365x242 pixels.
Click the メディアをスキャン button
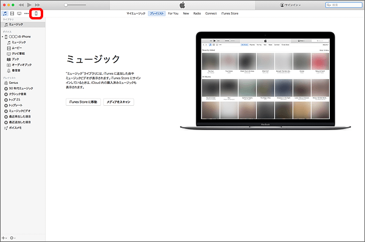(119, 102)
